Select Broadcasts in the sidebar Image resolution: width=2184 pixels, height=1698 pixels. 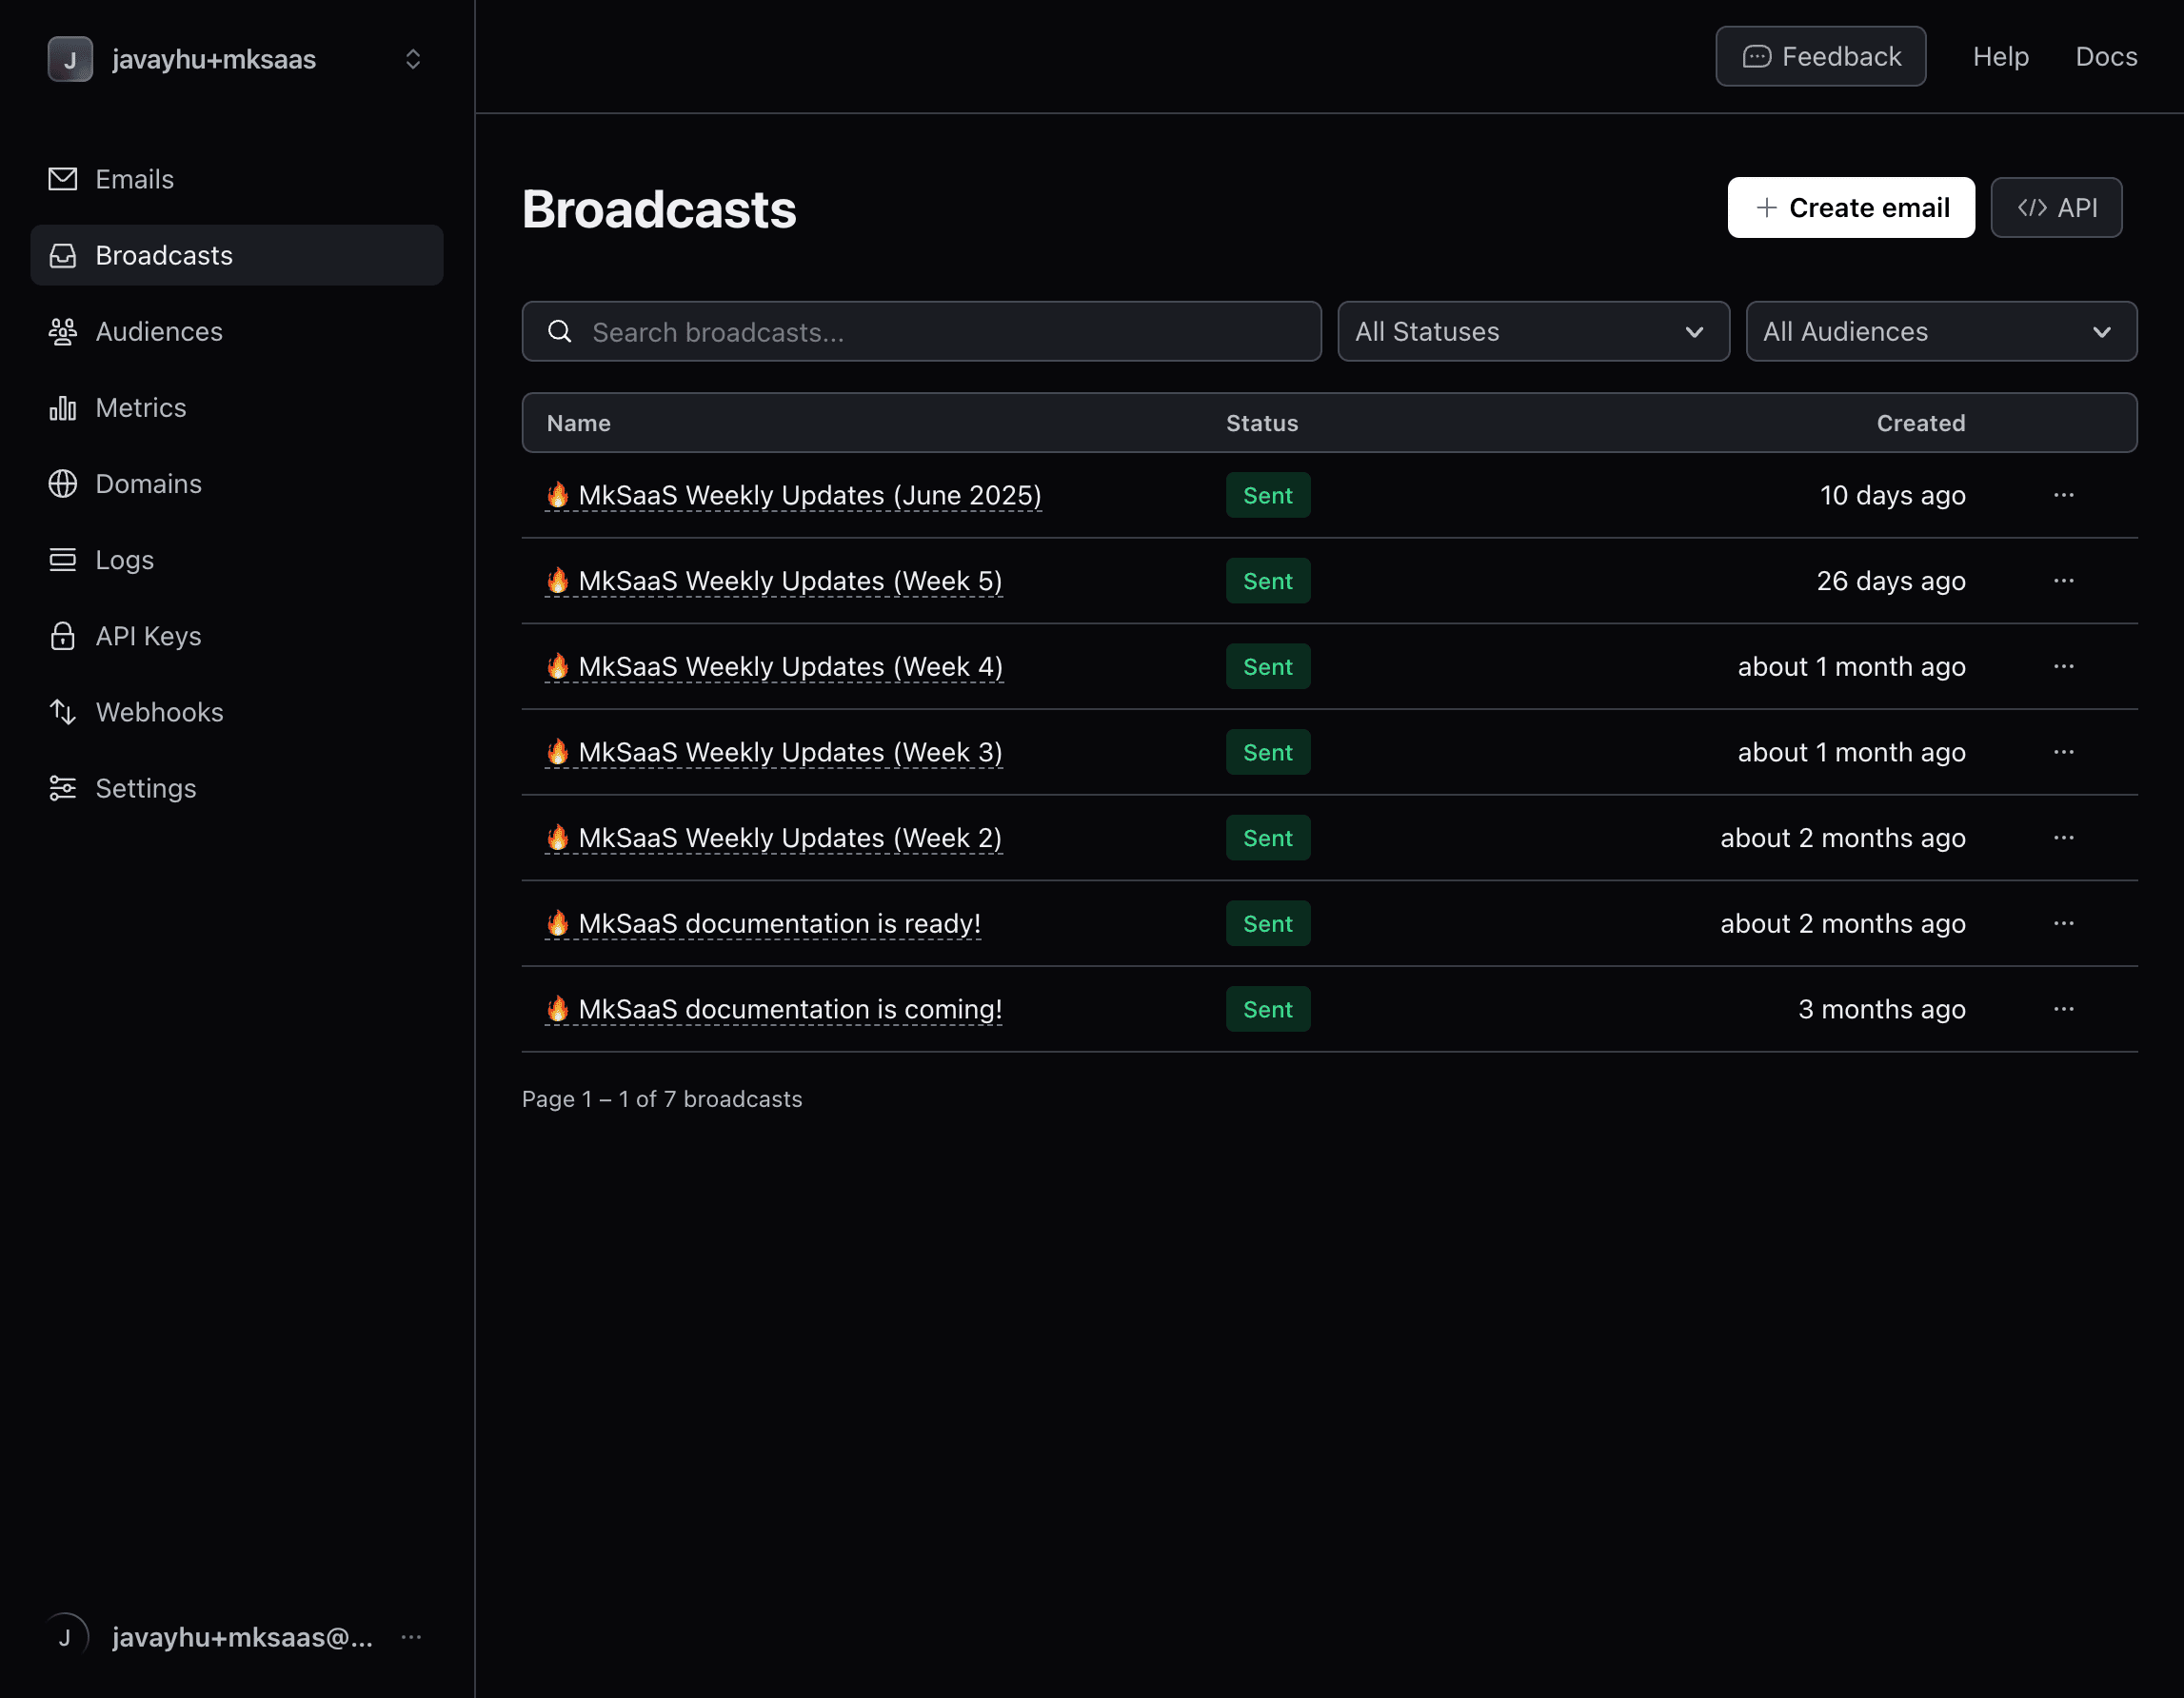237,255
